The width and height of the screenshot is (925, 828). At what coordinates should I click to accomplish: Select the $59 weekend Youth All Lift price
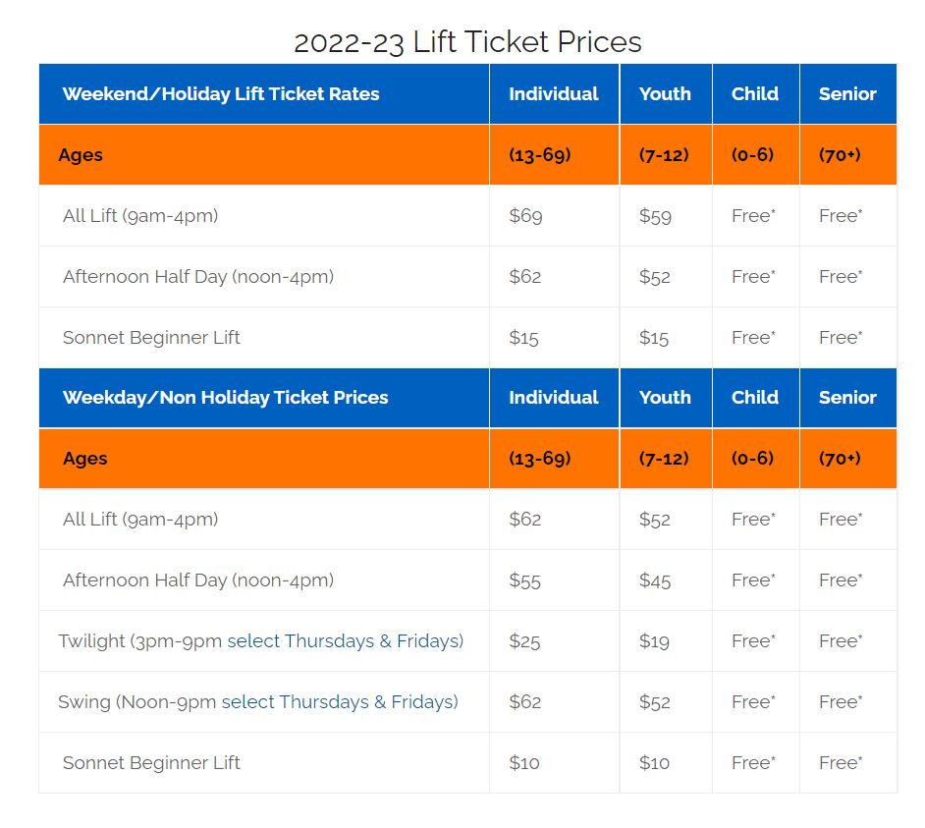655,216
